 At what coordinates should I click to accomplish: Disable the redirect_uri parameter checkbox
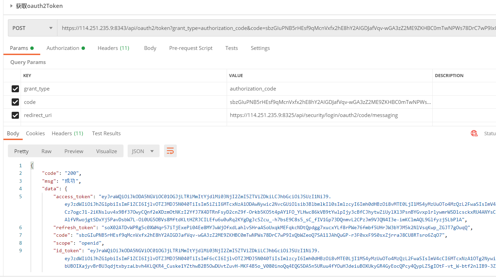(15, 115)
